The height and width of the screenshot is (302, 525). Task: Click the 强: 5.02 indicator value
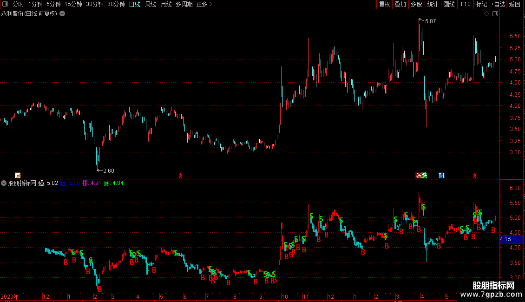48,183
